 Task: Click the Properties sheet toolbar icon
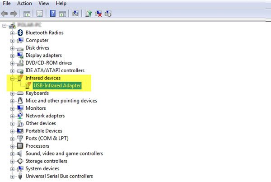(x=40, y=14)
